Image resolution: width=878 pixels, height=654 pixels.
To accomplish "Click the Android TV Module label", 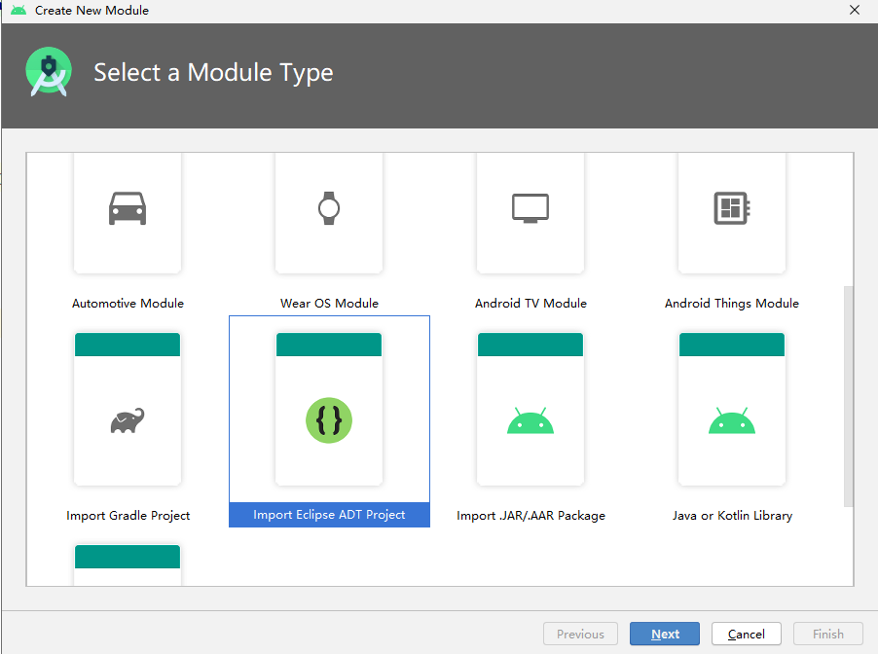I will click(530, 303).
